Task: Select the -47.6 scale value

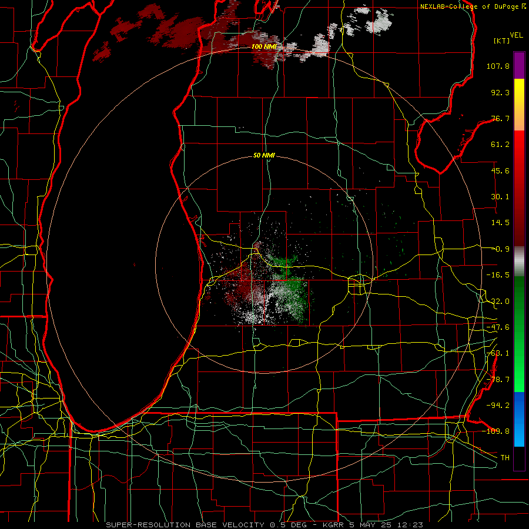Action: (x=498, y=327)
